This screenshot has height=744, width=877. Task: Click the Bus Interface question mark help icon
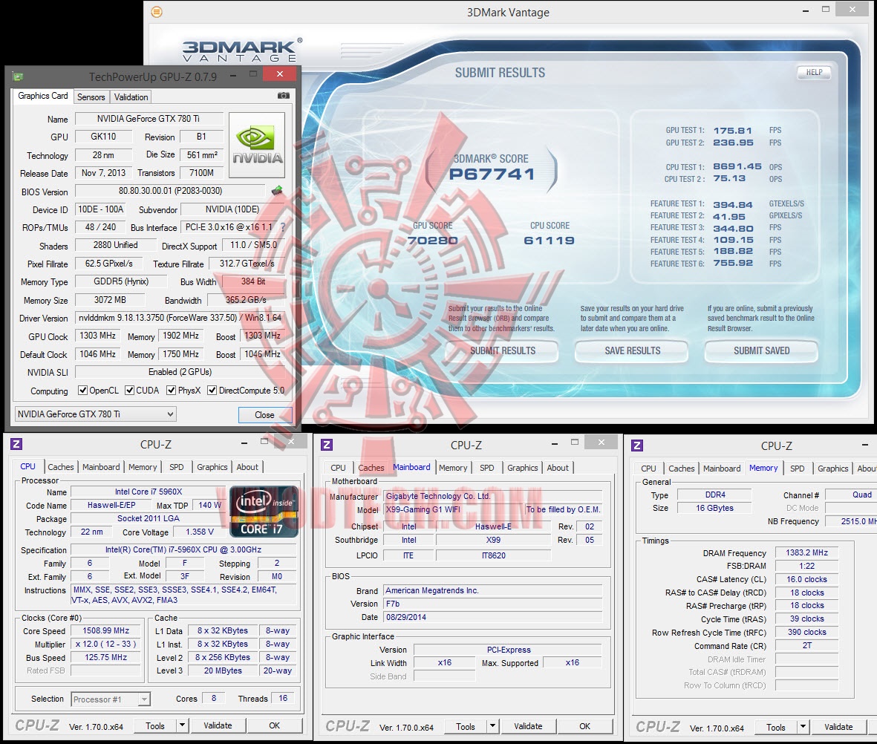pyautogui.click(x=282, y=227)
